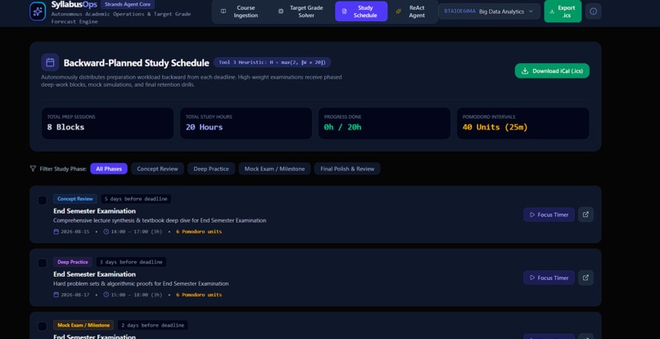Start Focus Timer for Deep Practice block
Viewport: 660px width, 339px height.
[549, 278]
